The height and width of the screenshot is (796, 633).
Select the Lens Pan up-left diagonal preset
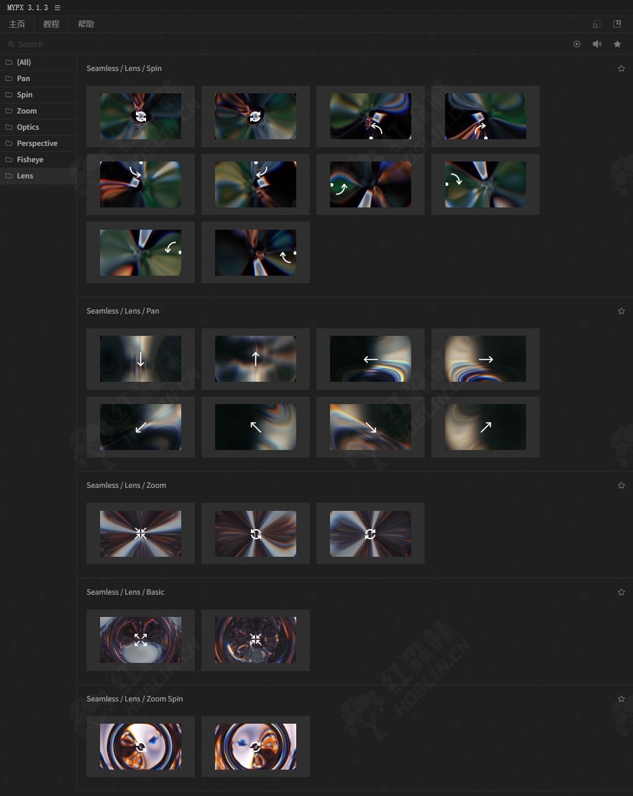pos(256,427)
